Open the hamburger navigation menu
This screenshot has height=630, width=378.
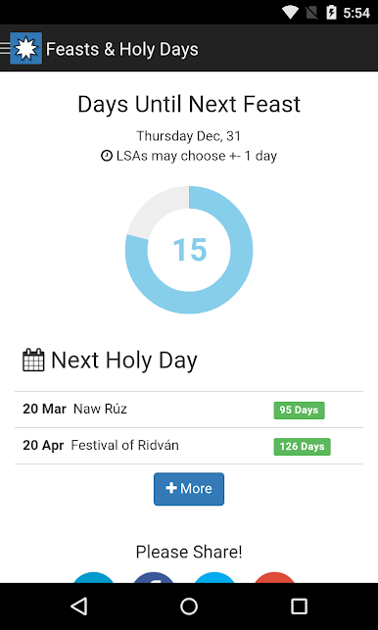(5, 48)
